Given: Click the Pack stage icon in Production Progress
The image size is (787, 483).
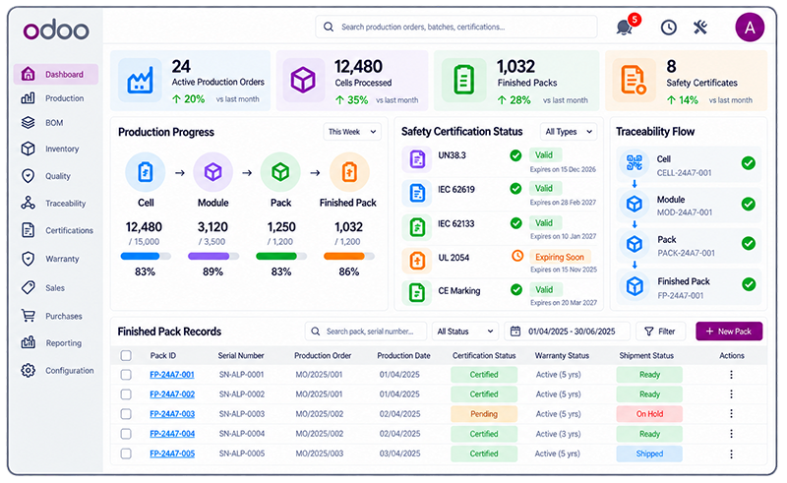Looking at the screenshot, I should pyautogui.click(x=280, y=172).
